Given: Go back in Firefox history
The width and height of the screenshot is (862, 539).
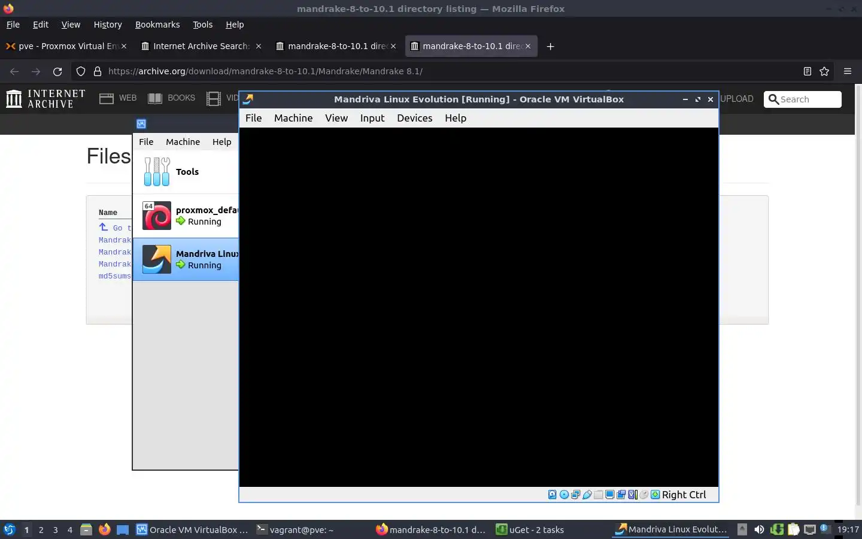Looking at the screenshot, I should coord(14,71).
